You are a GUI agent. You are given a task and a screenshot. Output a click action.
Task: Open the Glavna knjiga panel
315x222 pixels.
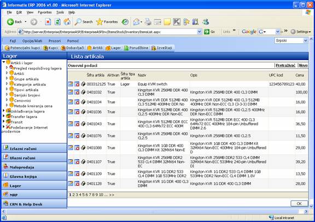pos(34,176)
